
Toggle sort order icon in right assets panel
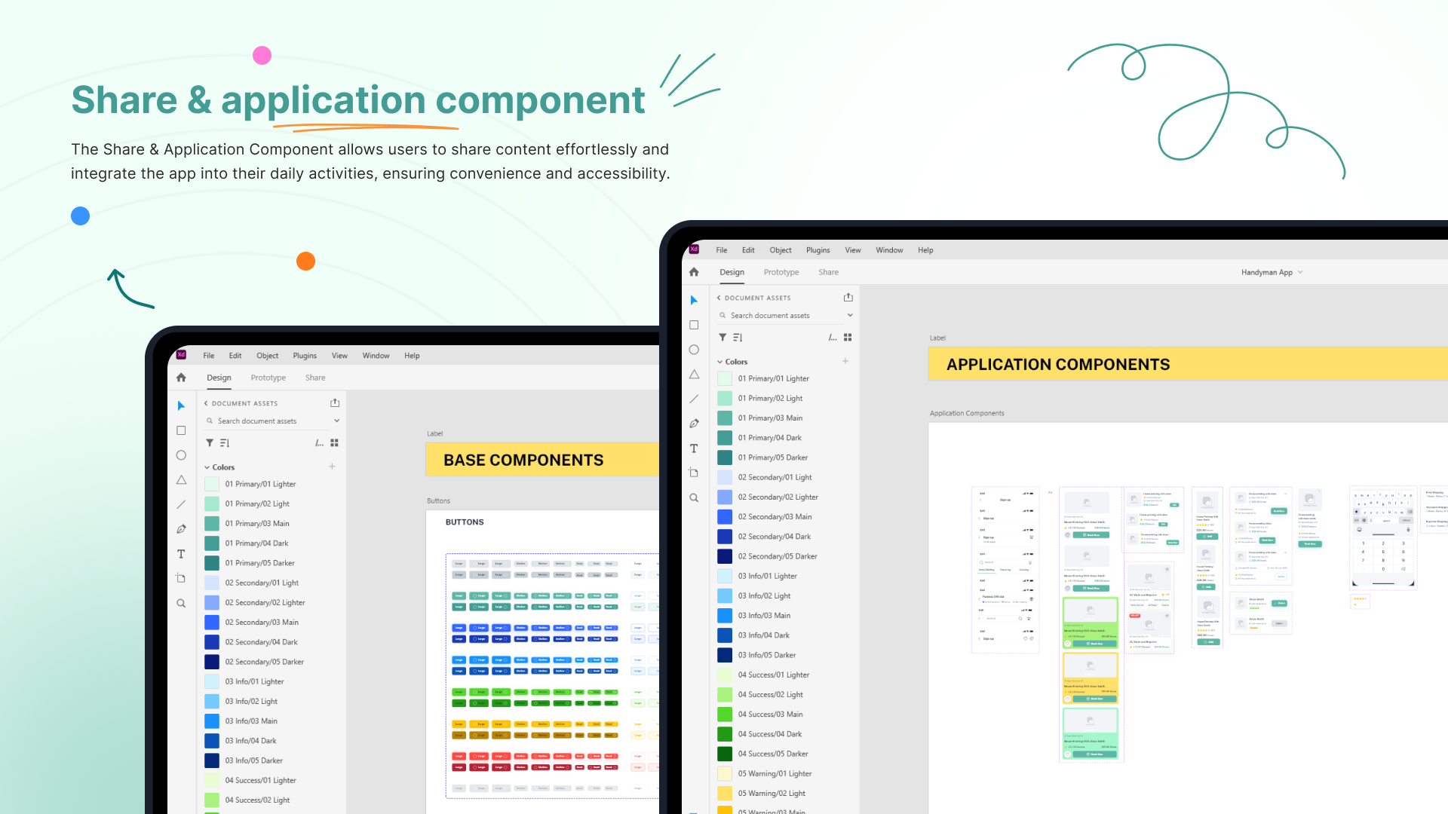tap(738, 338)
